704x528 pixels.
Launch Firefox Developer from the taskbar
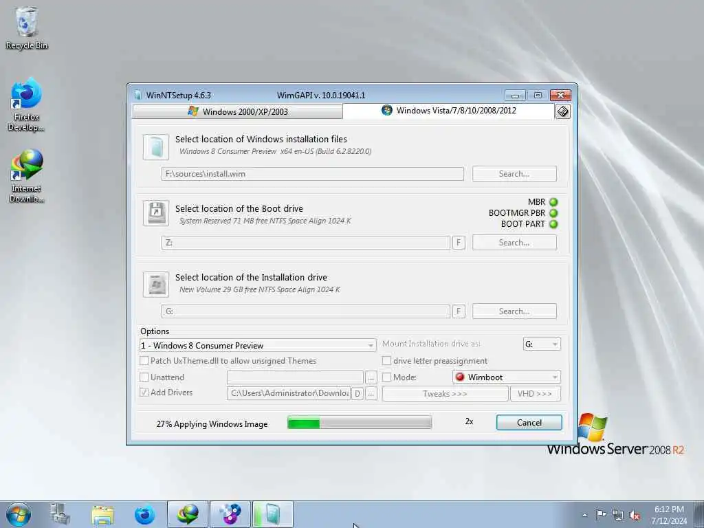tap(144, 514)
